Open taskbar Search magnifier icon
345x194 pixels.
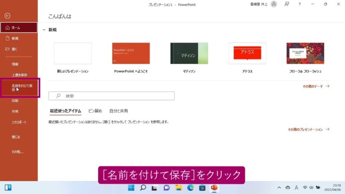click(143, 188)
